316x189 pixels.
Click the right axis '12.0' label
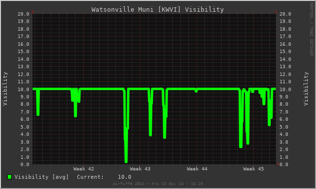point(285,74)
